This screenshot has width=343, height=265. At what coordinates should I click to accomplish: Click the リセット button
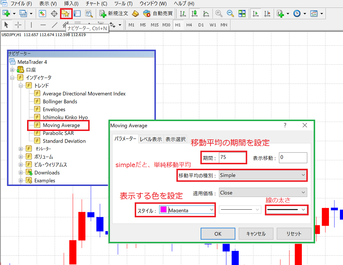click(294, 234)
